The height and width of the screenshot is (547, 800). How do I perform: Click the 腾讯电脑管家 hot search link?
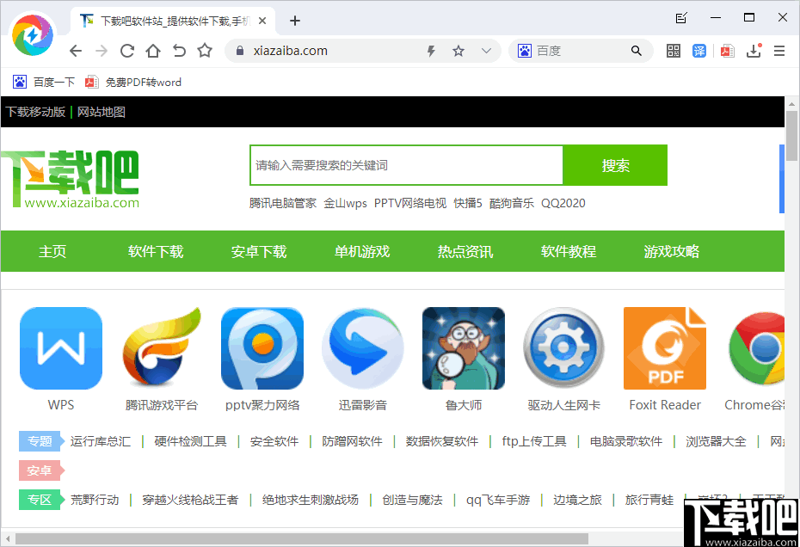(x=283, y=203)
